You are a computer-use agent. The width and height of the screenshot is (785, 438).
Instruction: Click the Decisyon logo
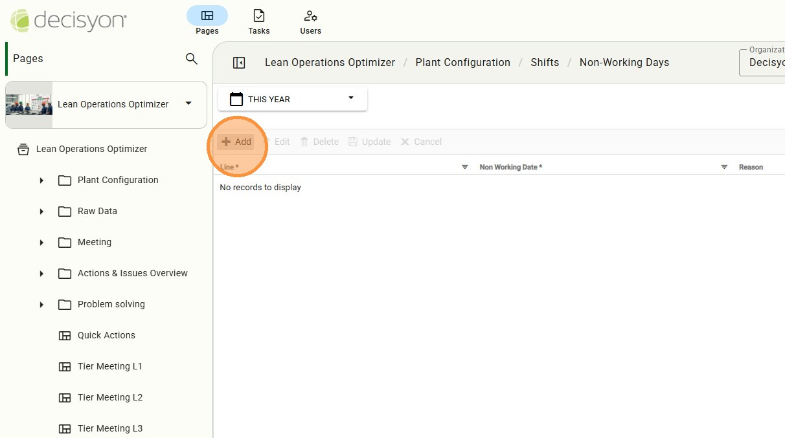[69, 21]
